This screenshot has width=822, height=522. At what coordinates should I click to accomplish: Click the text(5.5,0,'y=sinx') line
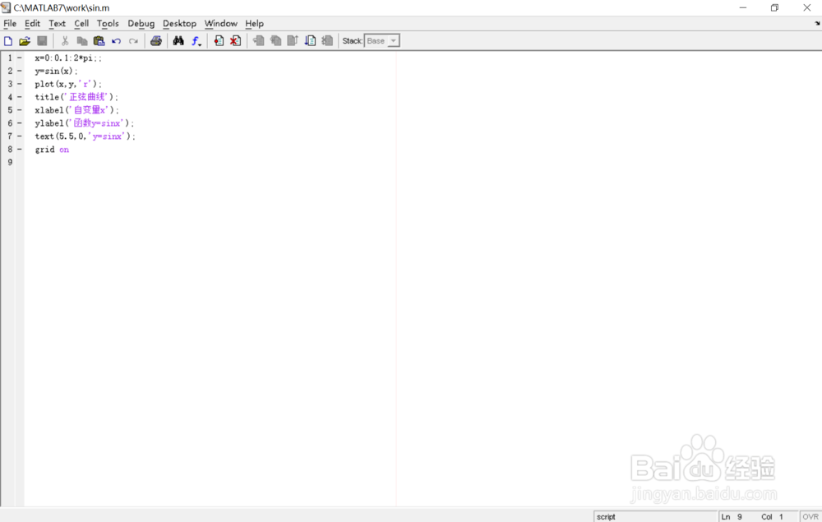[x=85, y=136]
